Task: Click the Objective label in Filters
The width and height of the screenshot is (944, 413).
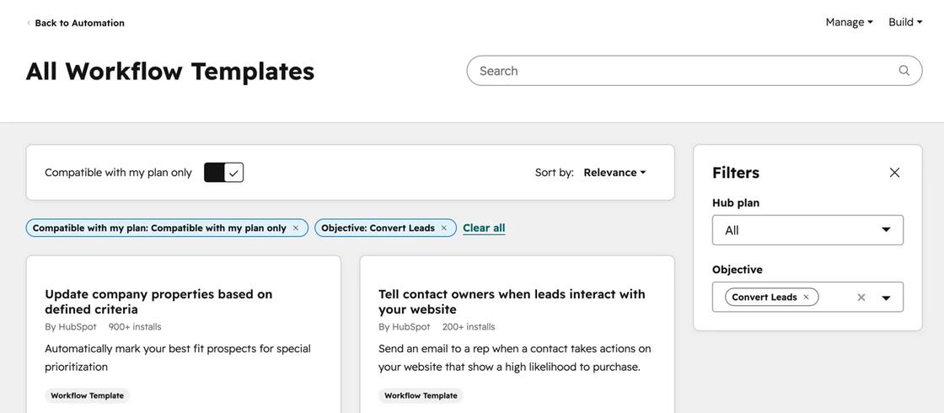Action: pyautogui.click(x=737, y=270)
